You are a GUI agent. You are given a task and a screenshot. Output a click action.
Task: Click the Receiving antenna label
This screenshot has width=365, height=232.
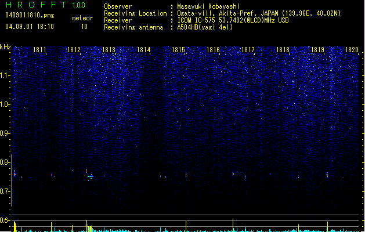point(133,27)
